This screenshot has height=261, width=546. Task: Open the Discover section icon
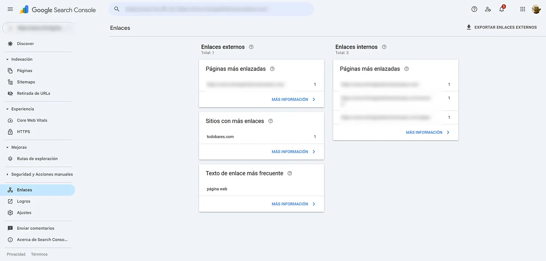tap(10, 43)
